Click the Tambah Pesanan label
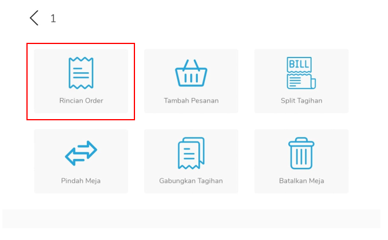 pos(191,101)
